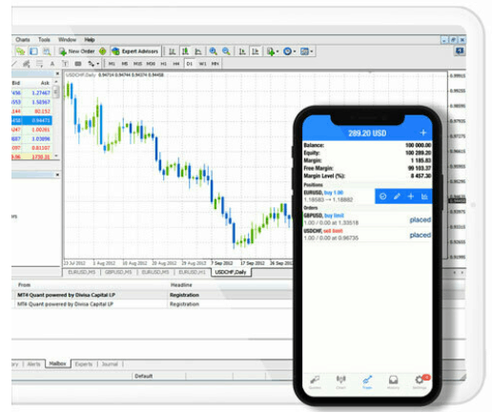
Task: Select the bar chart type icon
Action: coord(172,52)
